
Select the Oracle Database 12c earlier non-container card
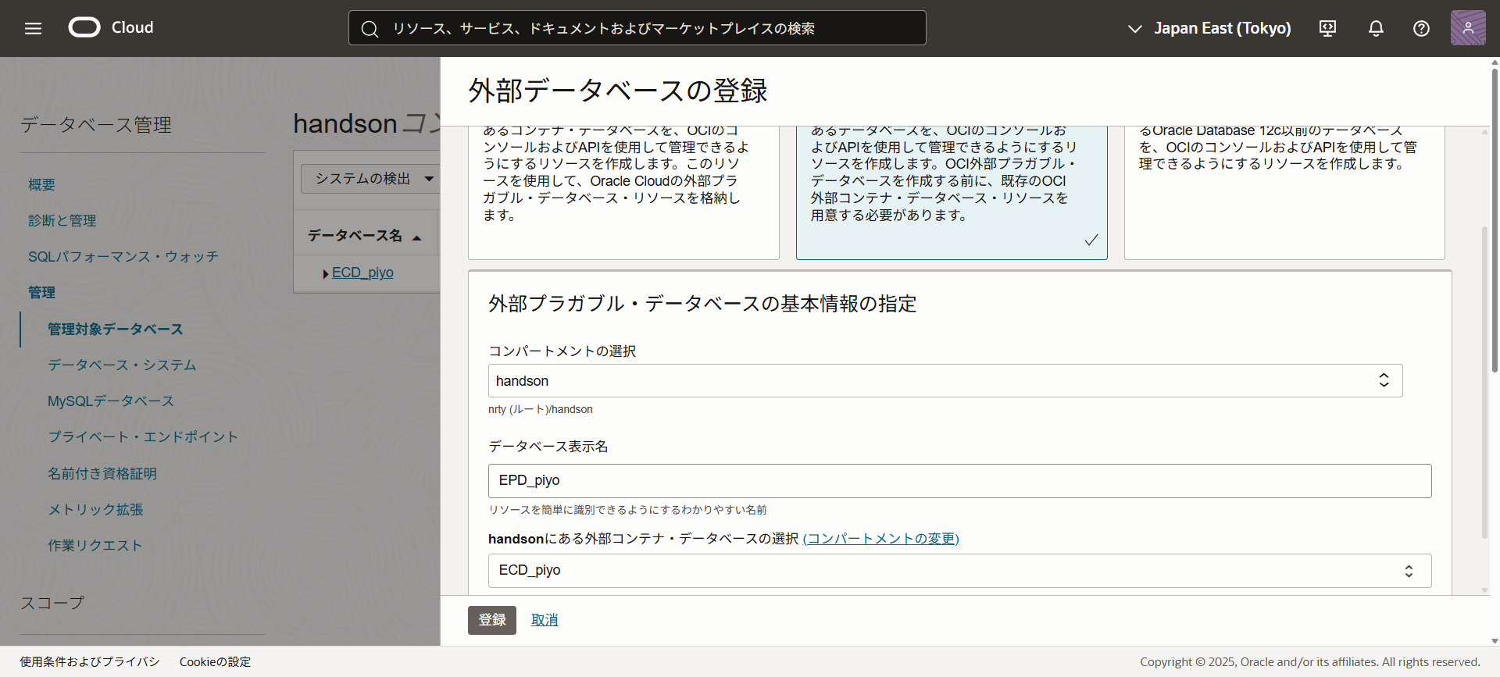tap(1284, 192)
